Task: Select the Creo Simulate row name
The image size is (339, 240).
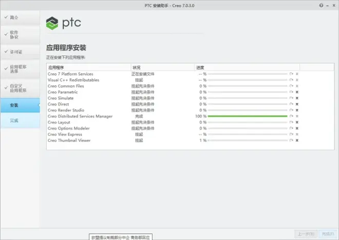Action: [x=61, y=98]
